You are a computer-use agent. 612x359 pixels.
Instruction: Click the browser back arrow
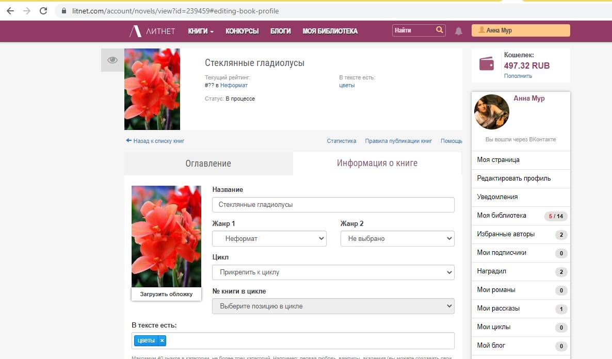[x=10, y=11]
